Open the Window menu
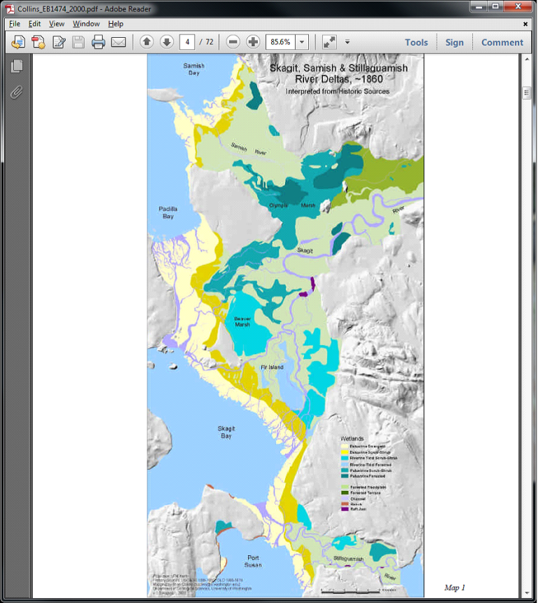The height and width of the screenshot is (603, 538). pyautogui.click(x=86, y=24)
